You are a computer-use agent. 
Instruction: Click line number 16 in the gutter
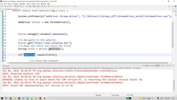coord(5,34)
